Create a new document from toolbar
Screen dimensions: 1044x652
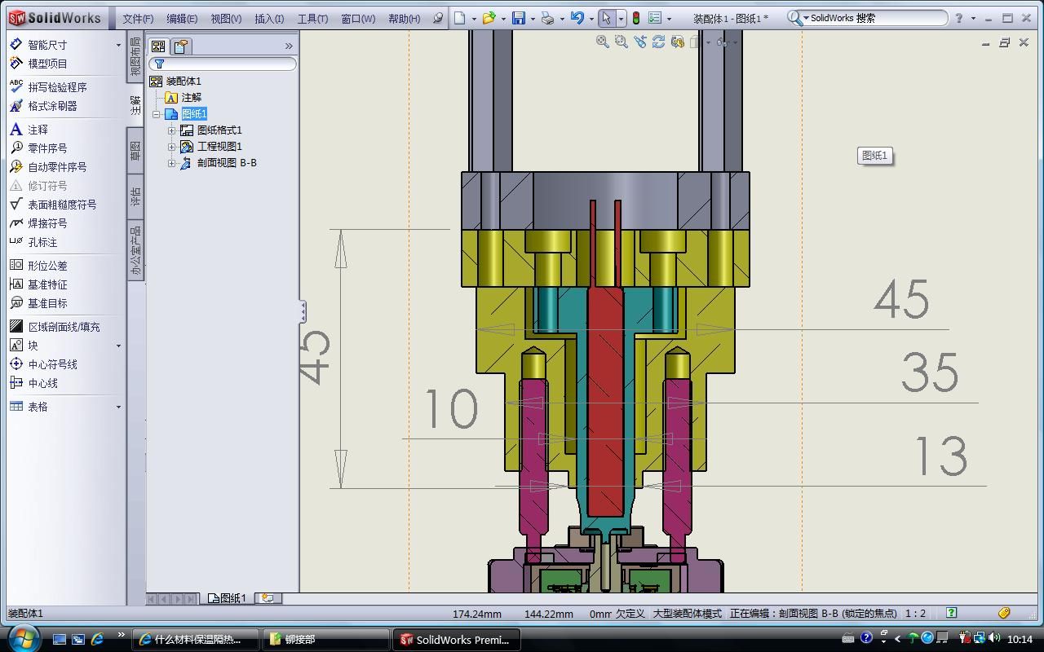click(460, 18)
